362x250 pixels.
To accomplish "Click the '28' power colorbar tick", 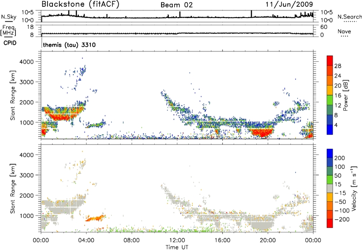I will (x=338, y=66).
